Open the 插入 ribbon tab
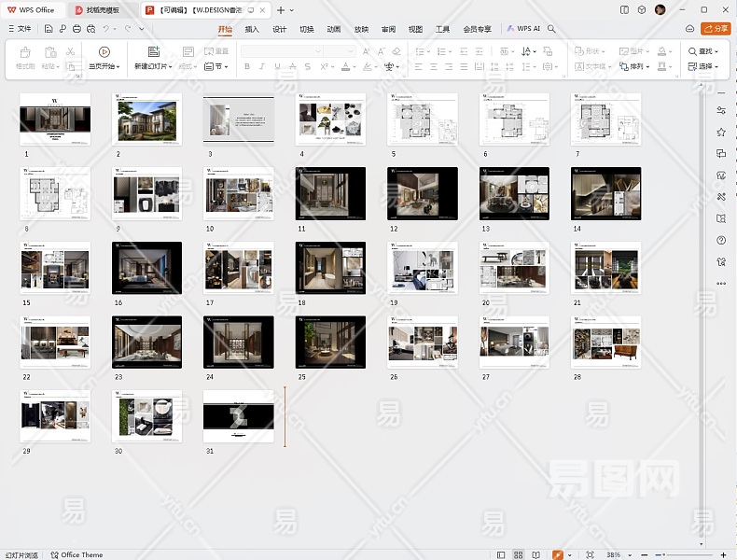This screenshot has height=560, width=737. tap(252, 29)
